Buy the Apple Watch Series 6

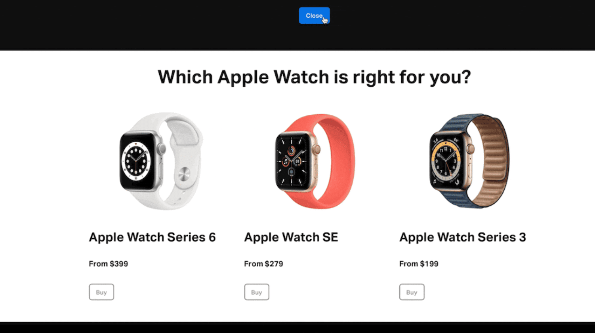[101, 292]
